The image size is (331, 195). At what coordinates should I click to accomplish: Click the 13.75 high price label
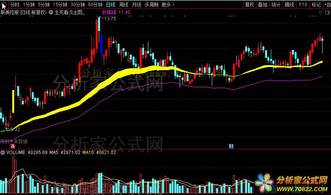pos(110,19)
